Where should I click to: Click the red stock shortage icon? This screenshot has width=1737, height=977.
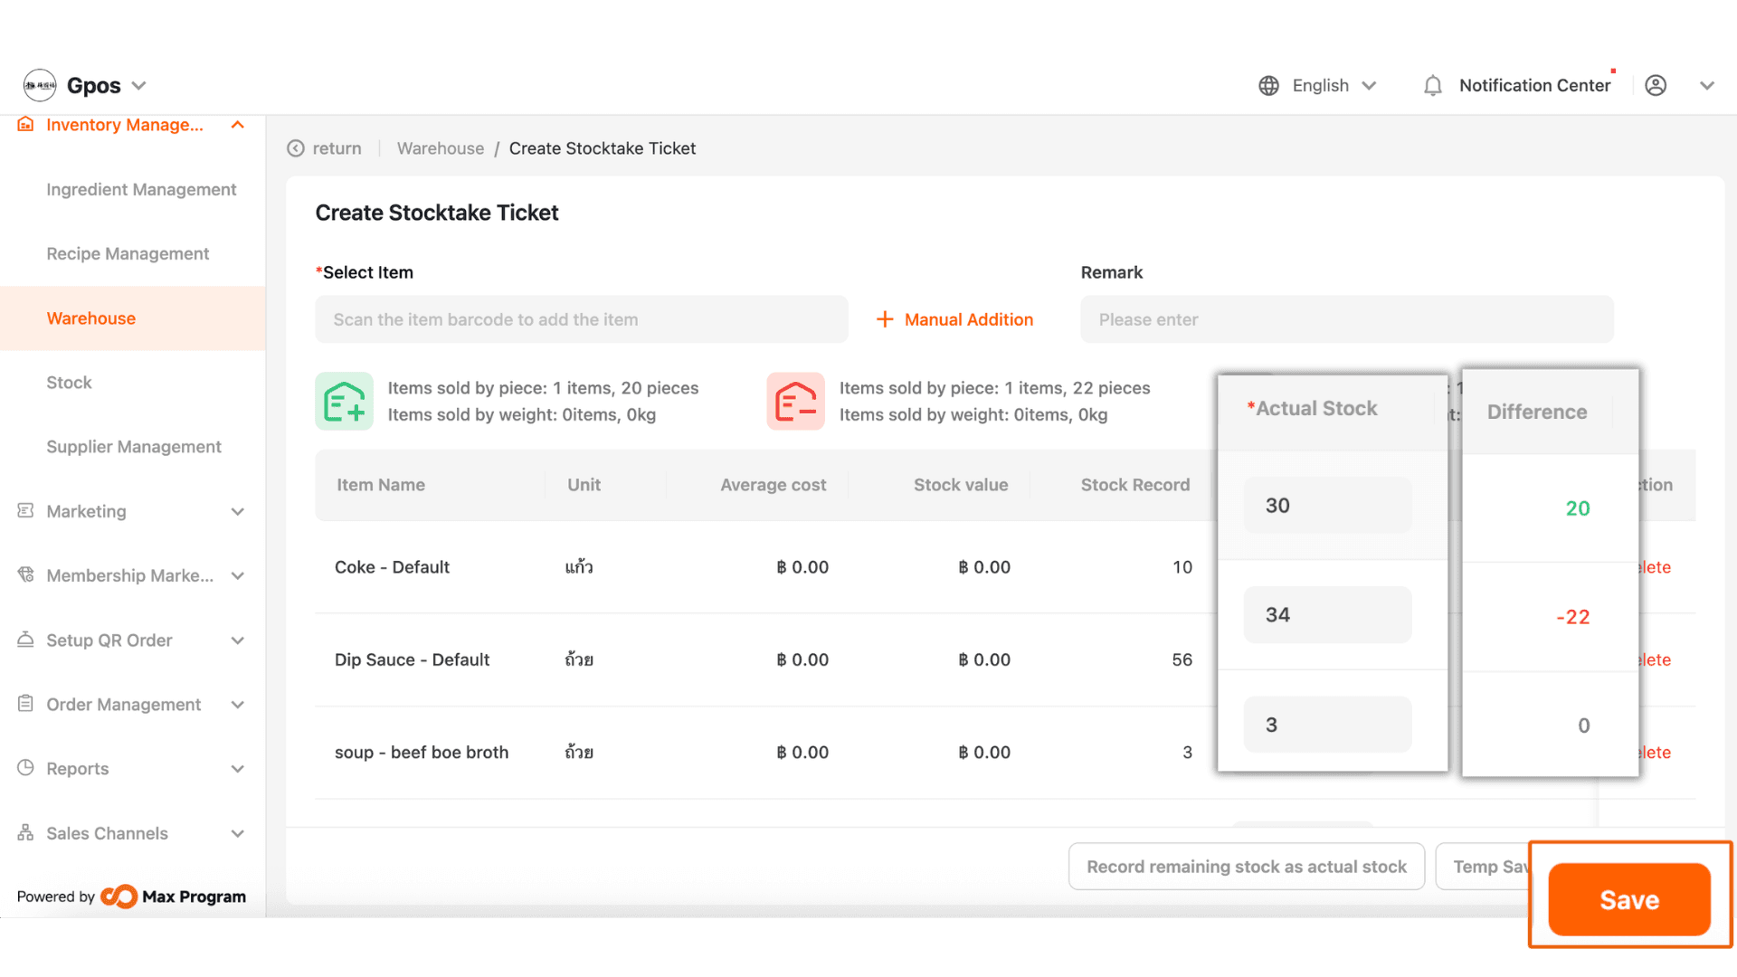pos(795,401)
